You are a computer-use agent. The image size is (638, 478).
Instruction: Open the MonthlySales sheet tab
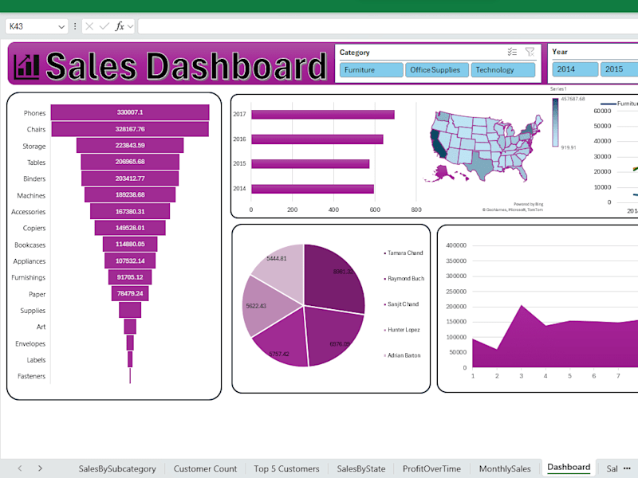(x=505, y=468)
